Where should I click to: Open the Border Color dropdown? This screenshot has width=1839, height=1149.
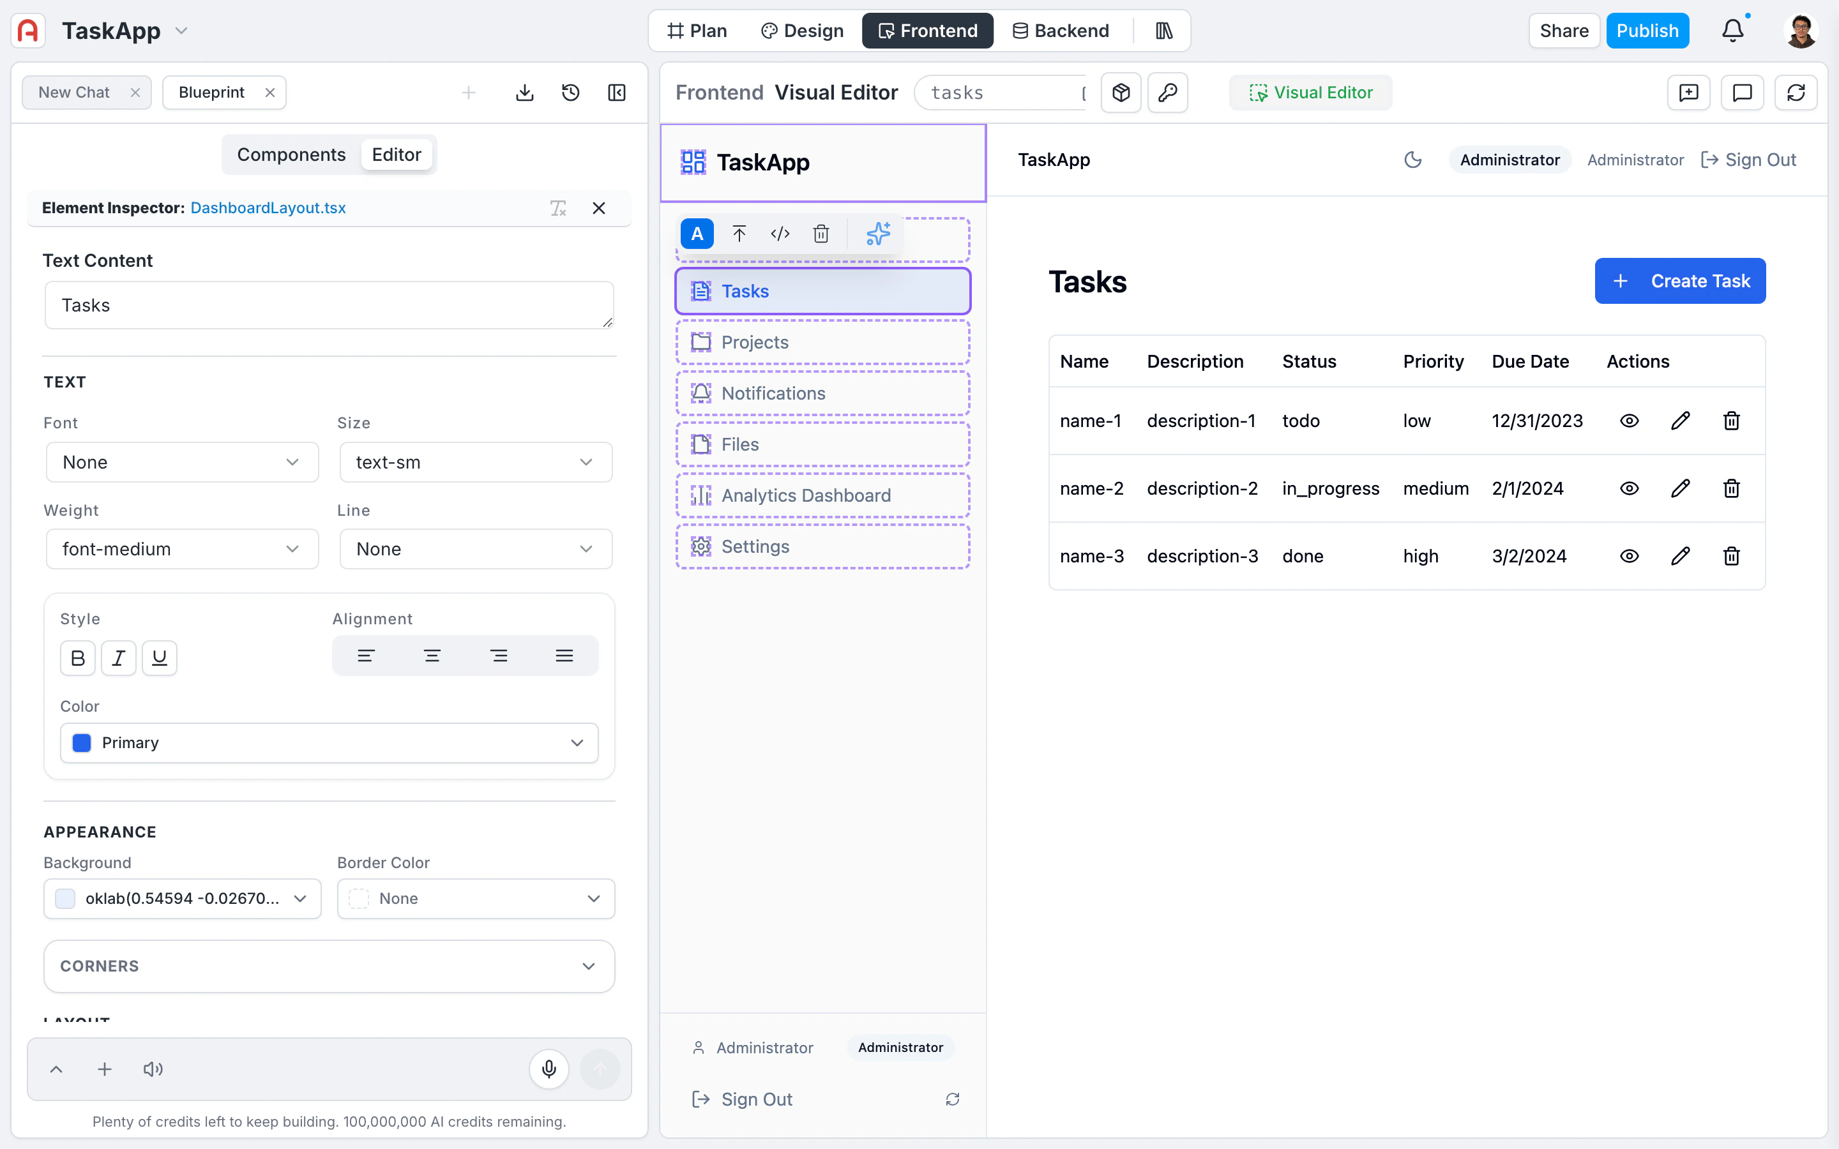click(x=476, y=899)
